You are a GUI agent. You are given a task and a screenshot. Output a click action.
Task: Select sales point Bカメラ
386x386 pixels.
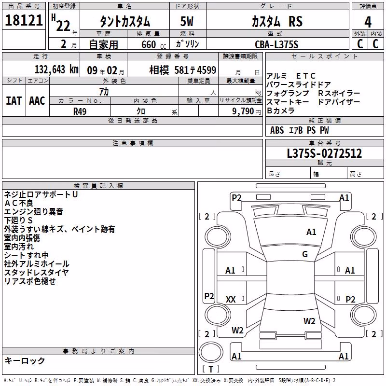click(x=281, y=111)
